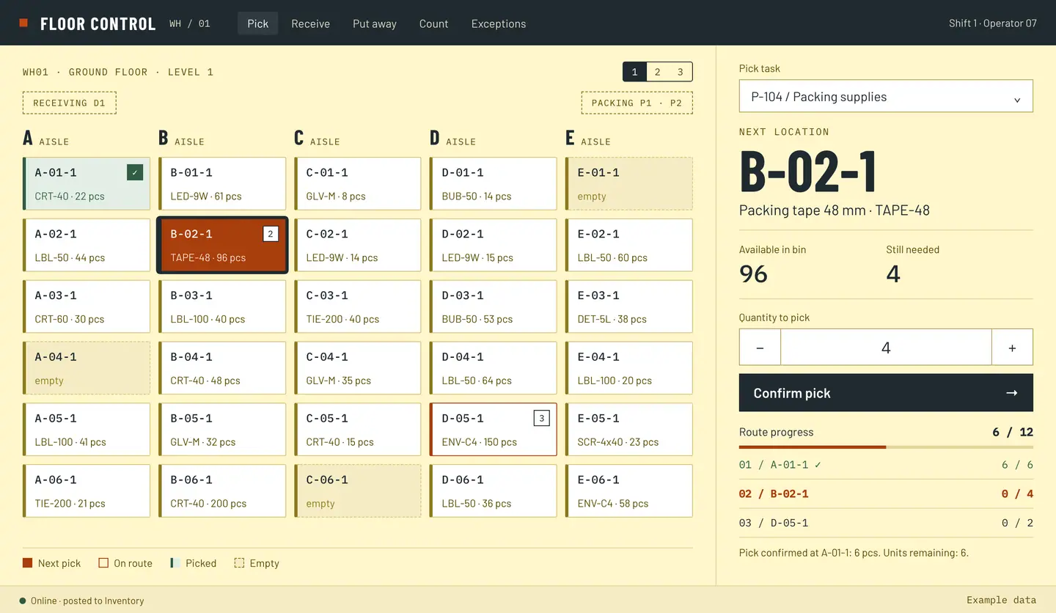Select bin E-05-1 with SCR-4x40

629,430
